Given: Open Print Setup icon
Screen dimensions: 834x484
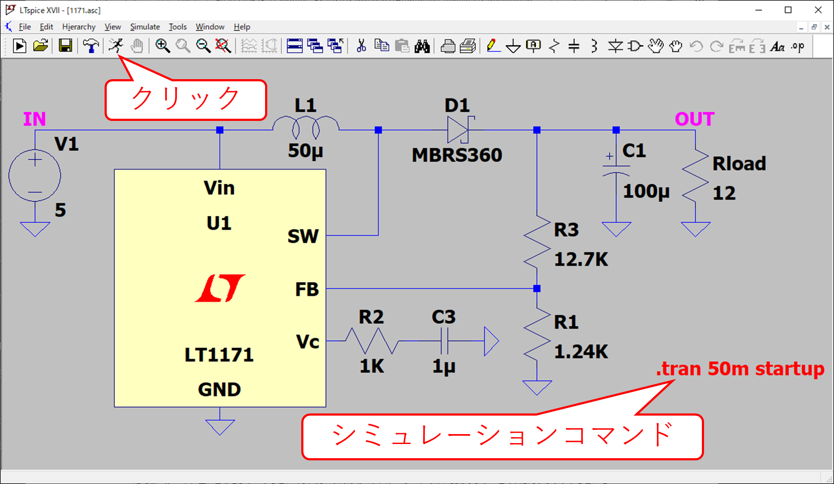Looking at the screenshot, I should (468, 46).
